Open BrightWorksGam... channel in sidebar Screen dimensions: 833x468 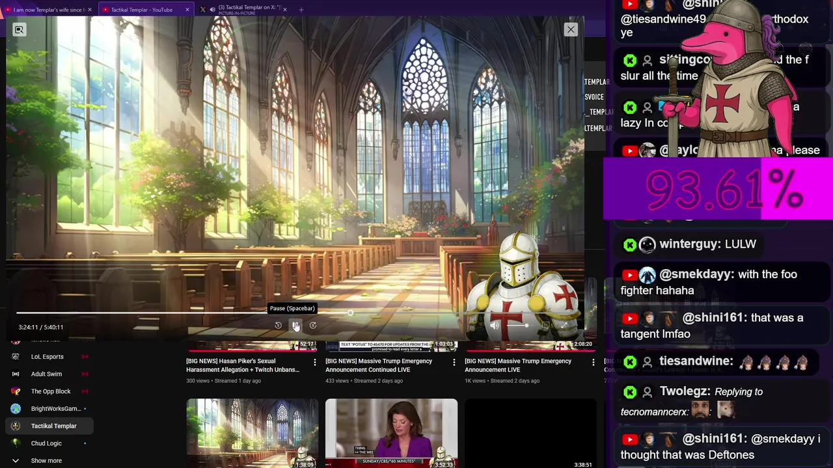coord(49,409)
